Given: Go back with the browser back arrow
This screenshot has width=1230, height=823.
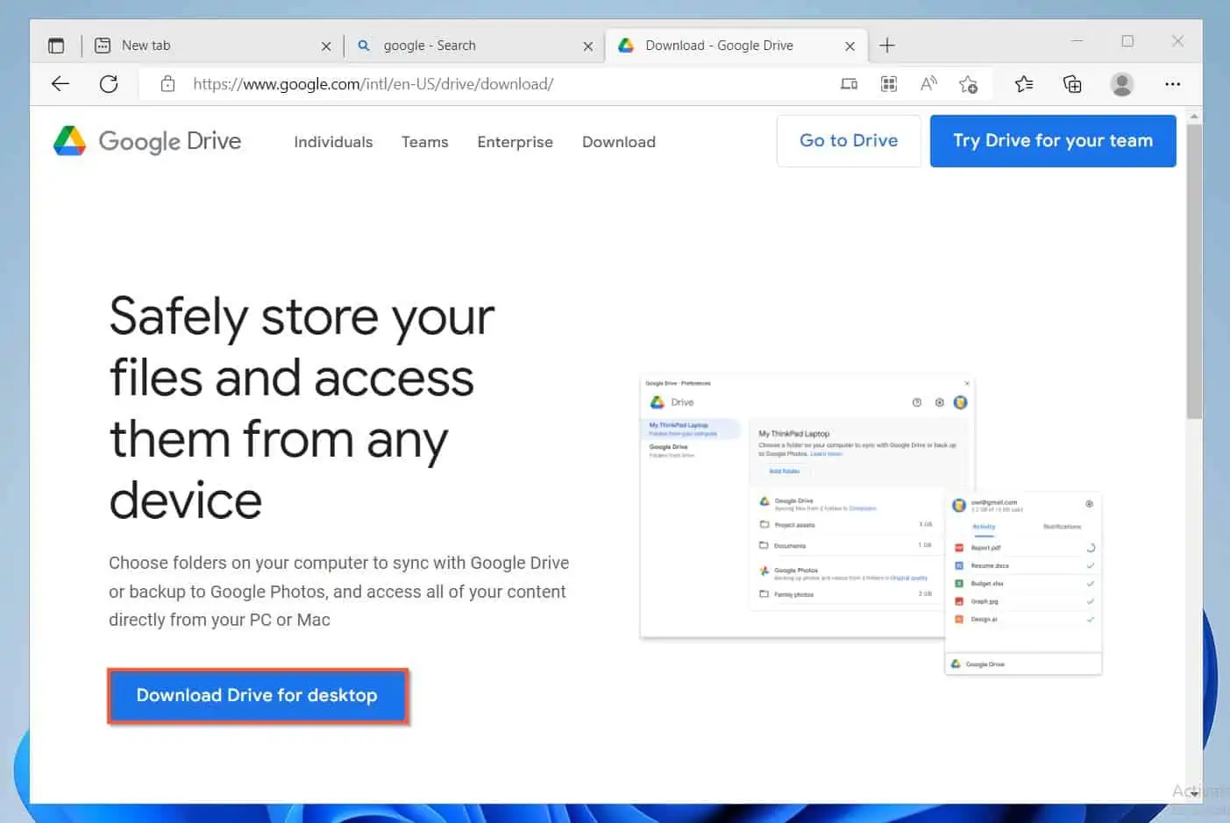Looking at the screenshot, I should (60, 84).
